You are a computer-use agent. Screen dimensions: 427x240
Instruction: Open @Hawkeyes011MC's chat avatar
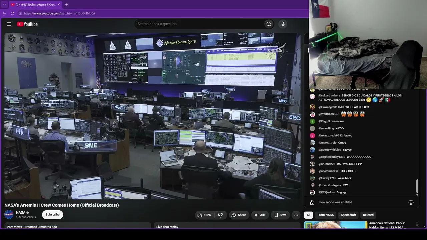pos(312,107)
